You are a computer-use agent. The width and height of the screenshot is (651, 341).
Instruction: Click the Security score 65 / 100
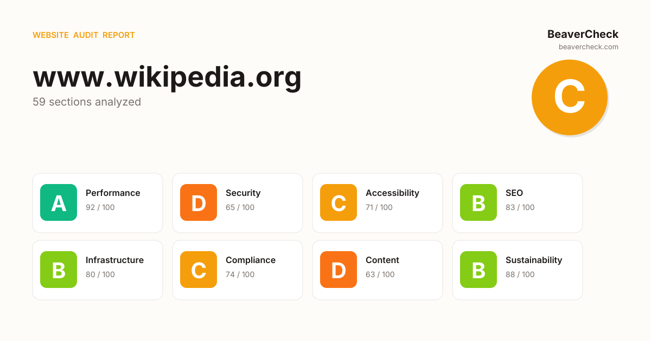(x=240, y=207)
